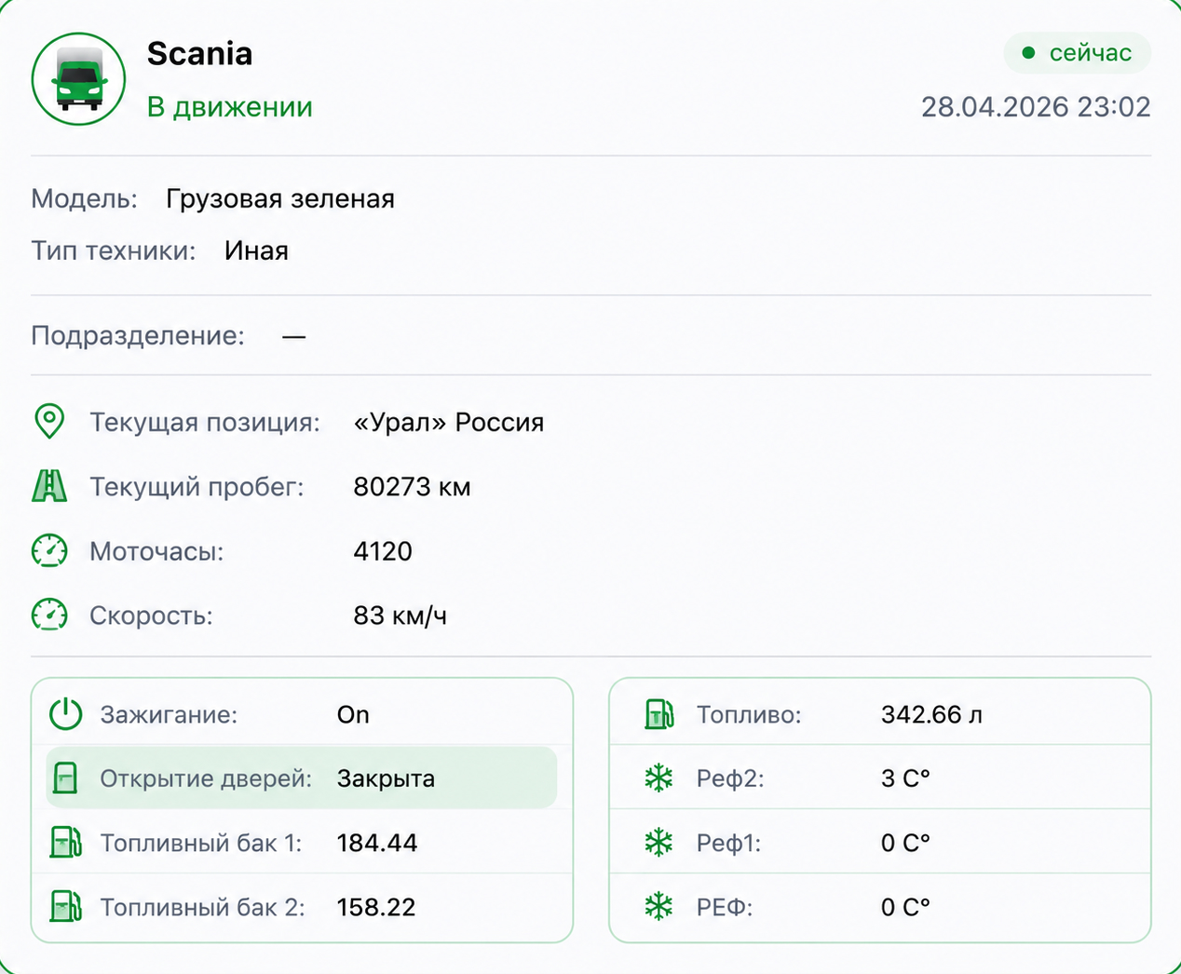
Task: Click the Модель: label
Action: point(84,198)
